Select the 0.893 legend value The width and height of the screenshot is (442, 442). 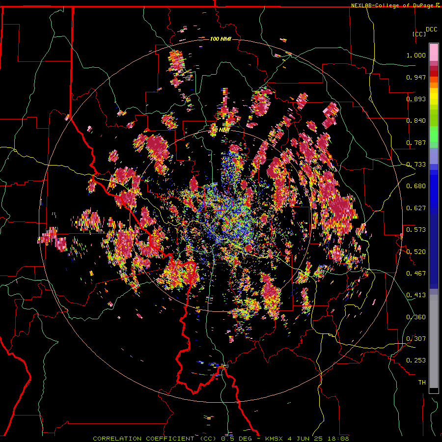click(416, 99)
